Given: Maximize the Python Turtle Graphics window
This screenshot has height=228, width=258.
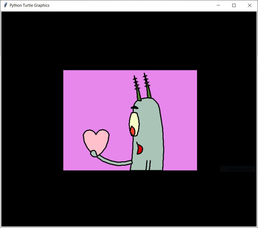Looking at the screenshot, I should [234, 5].
